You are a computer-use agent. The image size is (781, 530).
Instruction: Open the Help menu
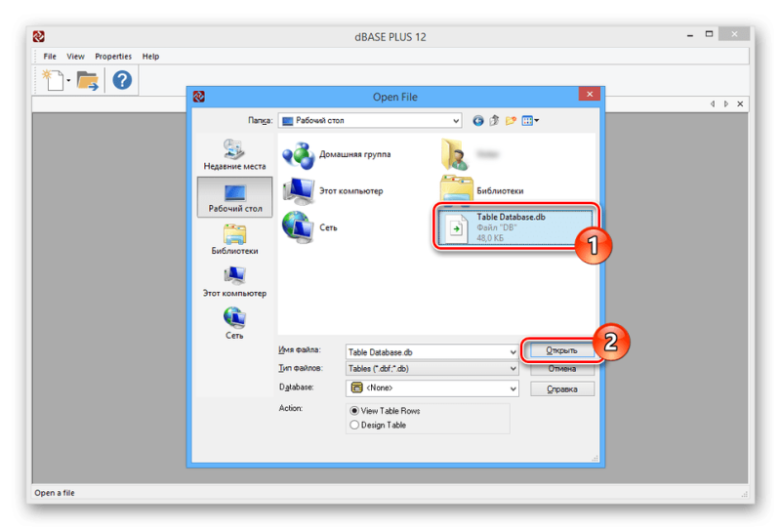tap(151, 57)
